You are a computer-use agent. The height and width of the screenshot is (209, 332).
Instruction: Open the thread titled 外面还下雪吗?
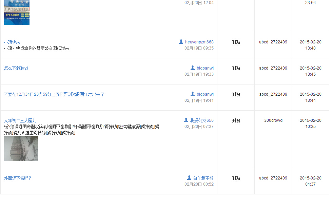[17, 178]
